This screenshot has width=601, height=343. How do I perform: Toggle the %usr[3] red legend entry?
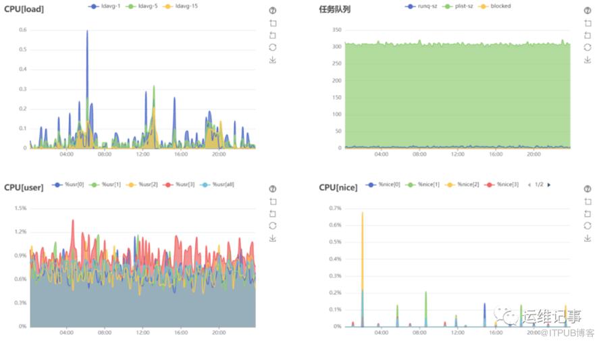(179, 184)
